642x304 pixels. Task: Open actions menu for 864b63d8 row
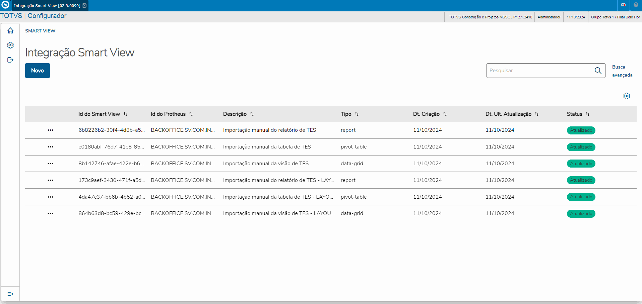[50, 213]
